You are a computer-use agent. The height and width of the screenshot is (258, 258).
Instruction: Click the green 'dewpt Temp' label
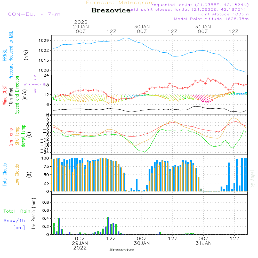pos(23,136)
